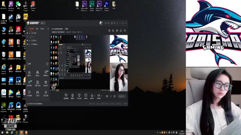The width and height of the screenshot is (241, 135).
Task: Click the user avatar in title bar
Action: (x=101, y=23)
